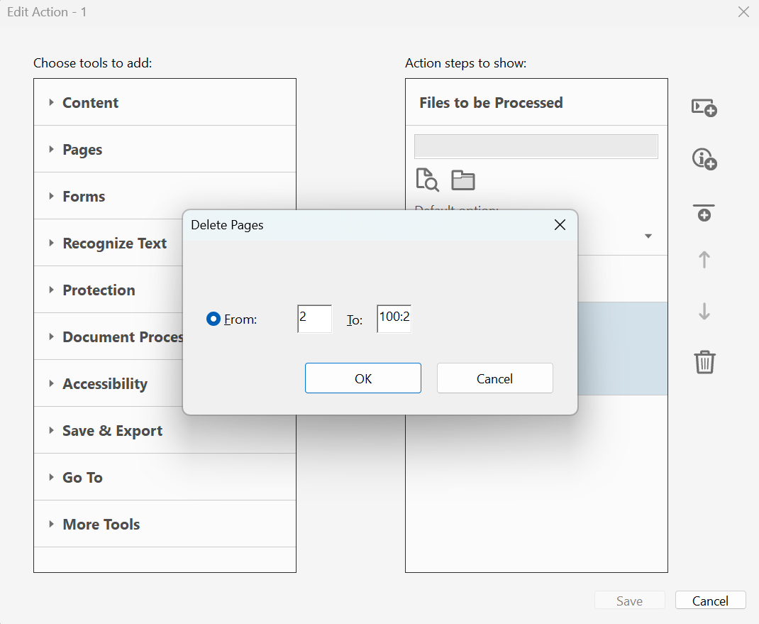Expand the Content tools section
759x624 pixels.
(x=90, y=103)
